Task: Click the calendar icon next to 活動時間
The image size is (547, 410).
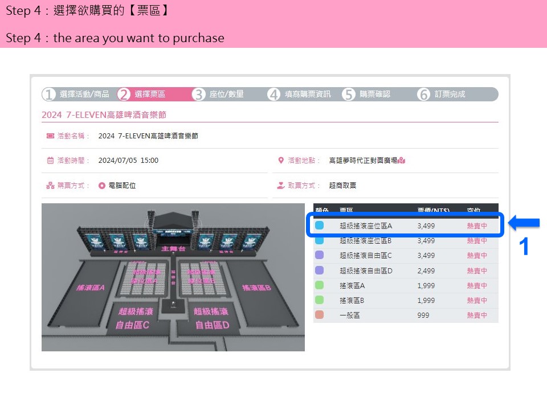Action: tap(50, 161)
